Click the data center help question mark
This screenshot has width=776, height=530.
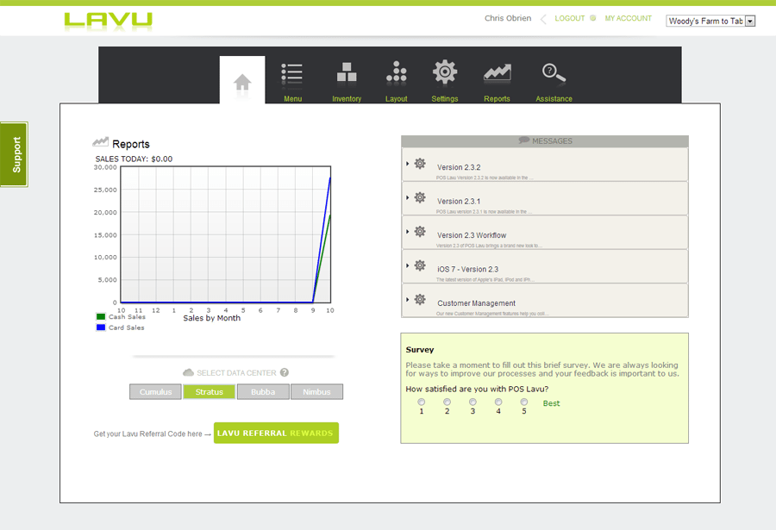pos(284,372)
